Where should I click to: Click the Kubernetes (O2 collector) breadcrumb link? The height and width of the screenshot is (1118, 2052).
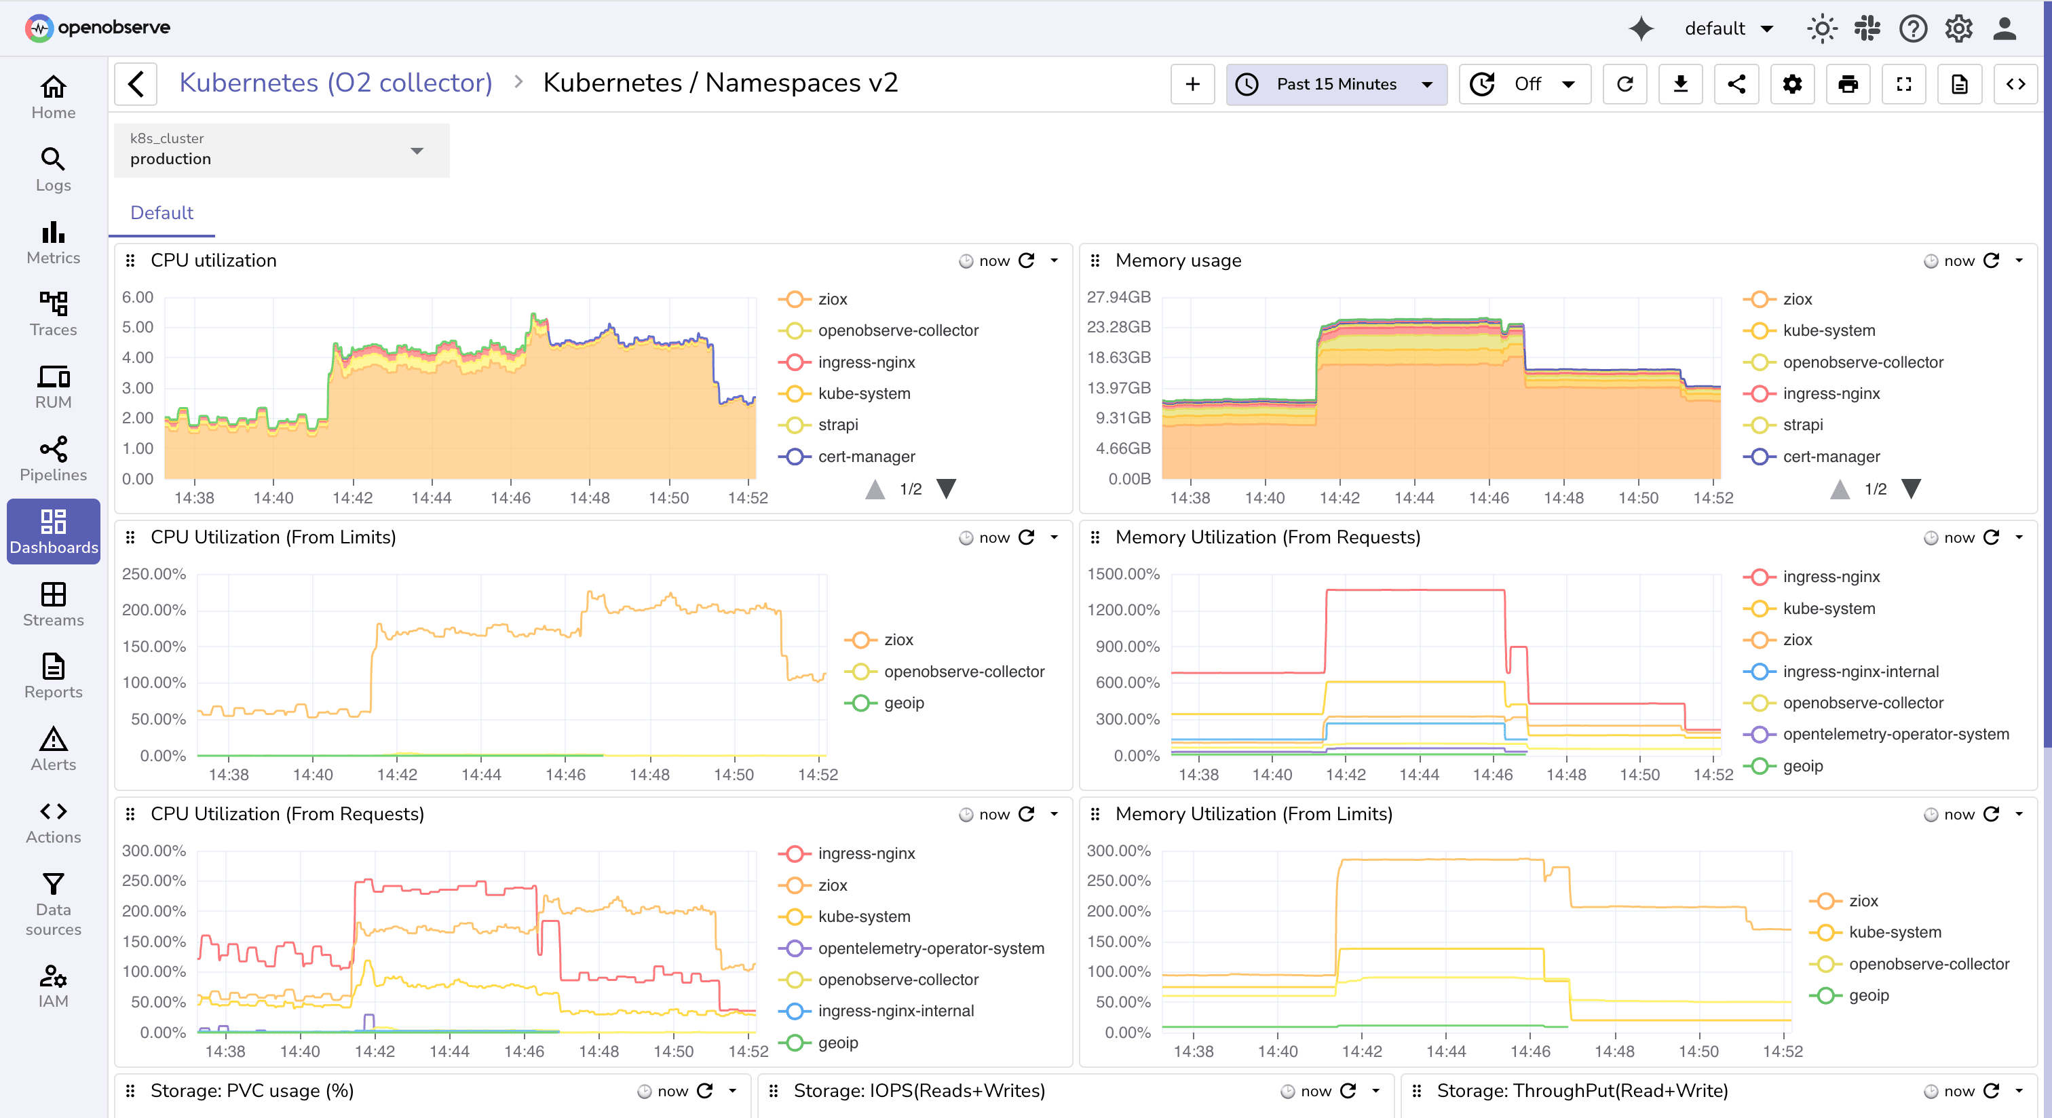click(x=336, y=82)
